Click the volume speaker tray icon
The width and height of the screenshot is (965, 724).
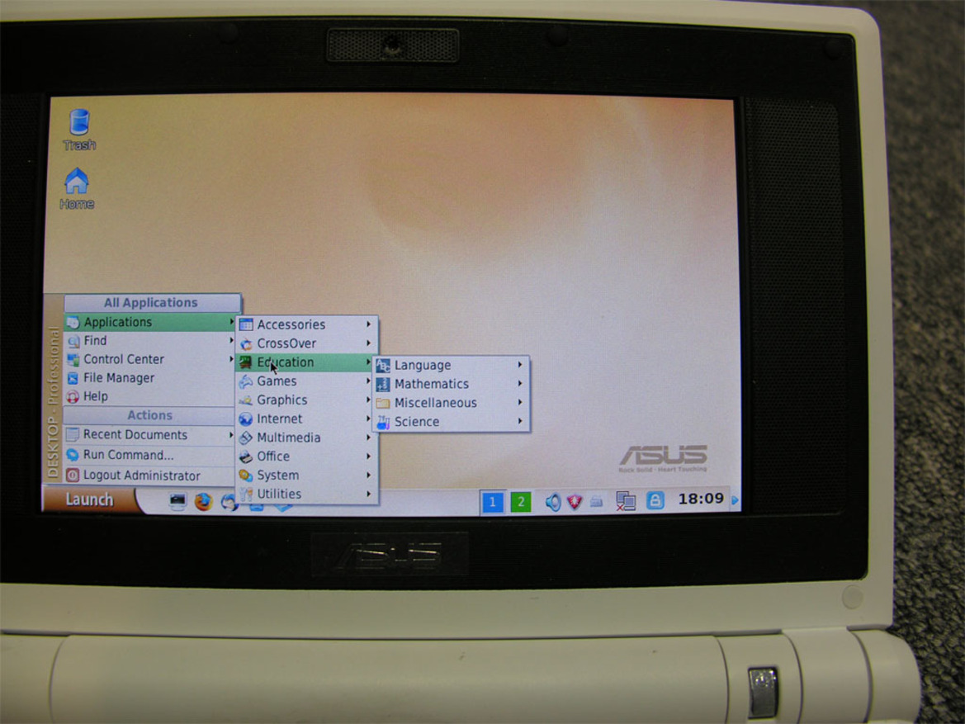click(x=552, y=503)
